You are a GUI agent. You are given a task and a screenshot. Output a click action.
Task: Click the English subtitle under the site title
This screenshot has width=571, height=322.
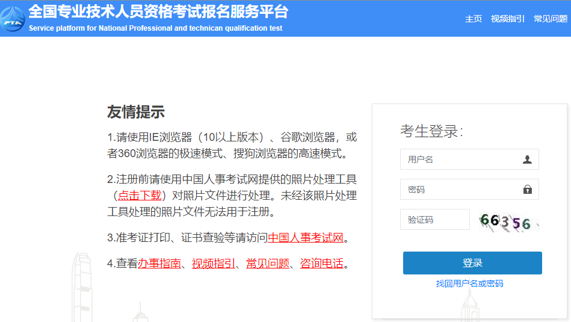click(x=155, y=28)
